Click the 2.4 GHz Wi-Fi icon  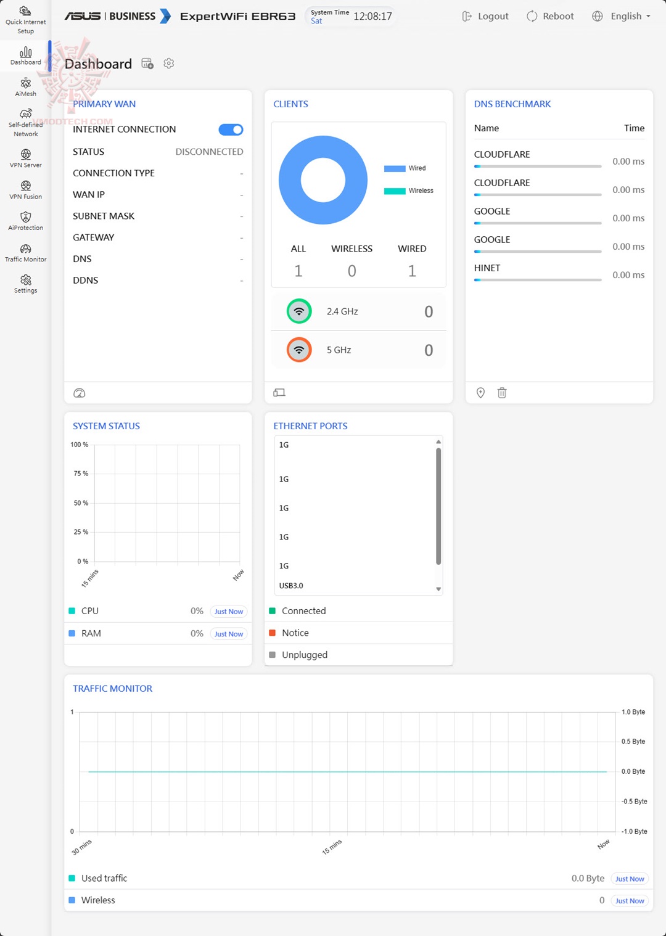[299, 311]
